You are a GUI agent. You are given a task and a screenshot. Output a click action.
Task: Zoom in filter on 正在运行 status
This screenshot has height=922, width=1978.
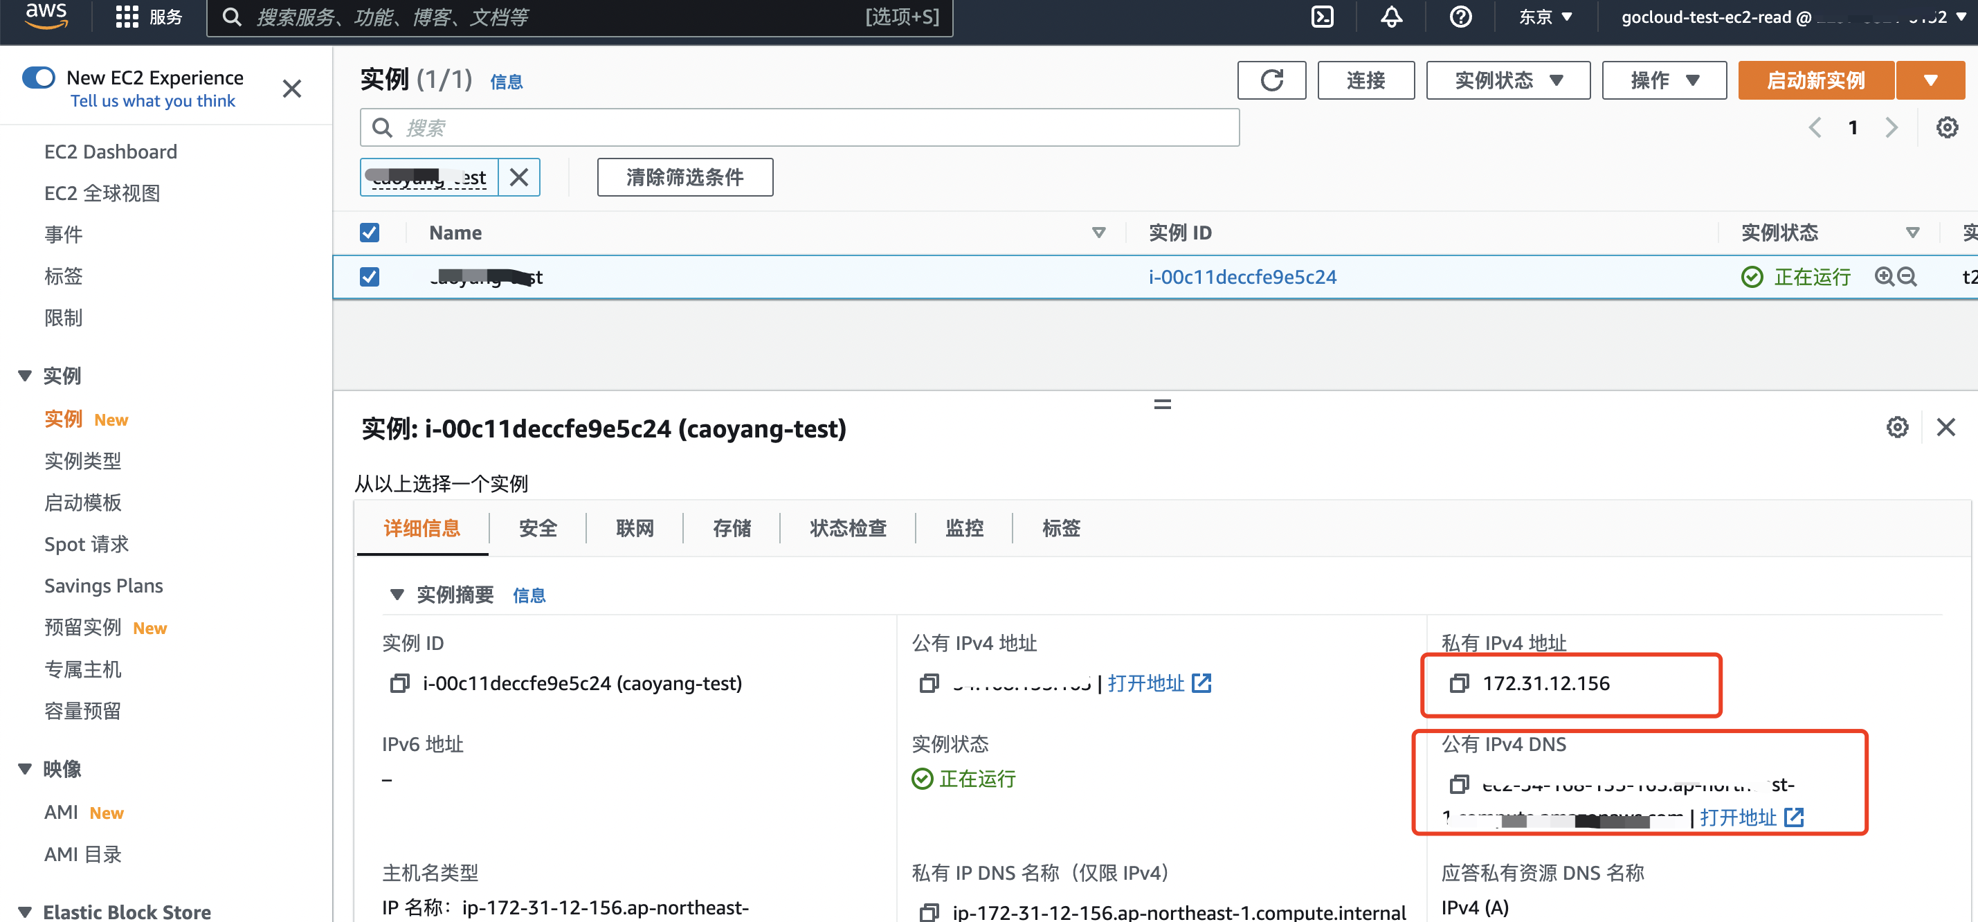click(1884, 276)
